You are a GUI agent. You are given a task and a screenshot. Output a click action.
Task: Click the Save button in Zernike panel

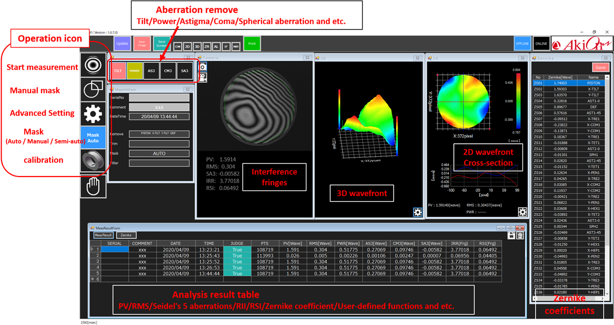tap(601, 67)
